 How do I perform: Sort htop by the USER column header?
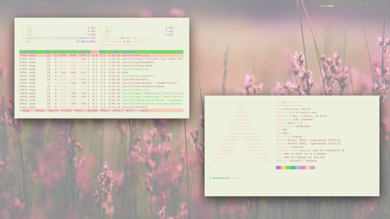pos(32,52)
